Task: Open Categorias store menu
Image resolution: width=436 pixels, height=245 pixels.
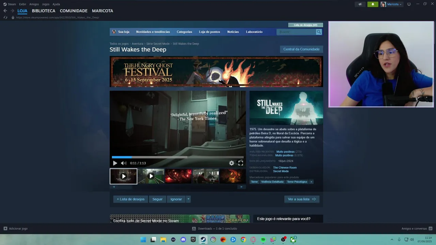Action: click(184, 32)
